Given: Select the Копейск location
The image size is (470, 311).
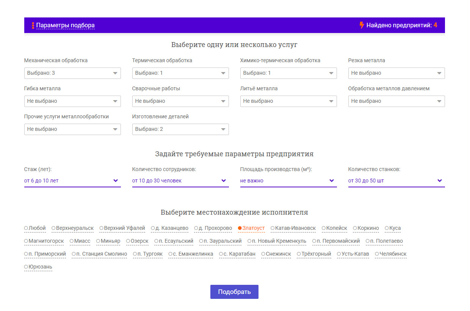Looking at the screenshot, I should coord(334,228).
